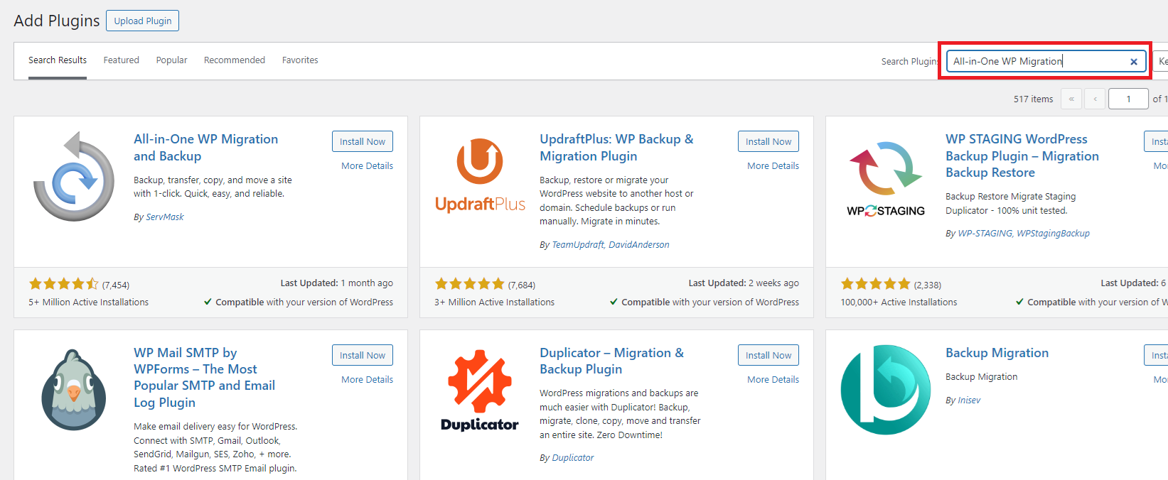Visit author WPStagingBackup's page
This screenshot has height=480, width=1168.
point(1053,234)
